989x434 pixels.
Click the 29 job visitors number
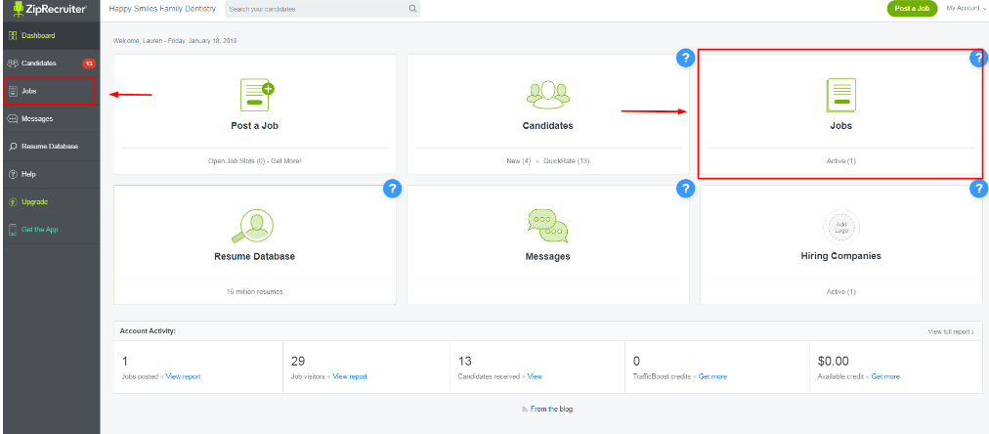click(x=298, y=362)
